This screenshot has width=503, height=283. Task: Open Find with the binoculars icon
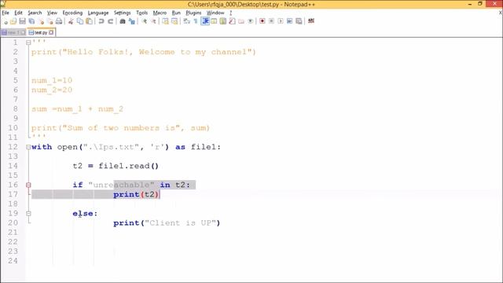(123, 21)
